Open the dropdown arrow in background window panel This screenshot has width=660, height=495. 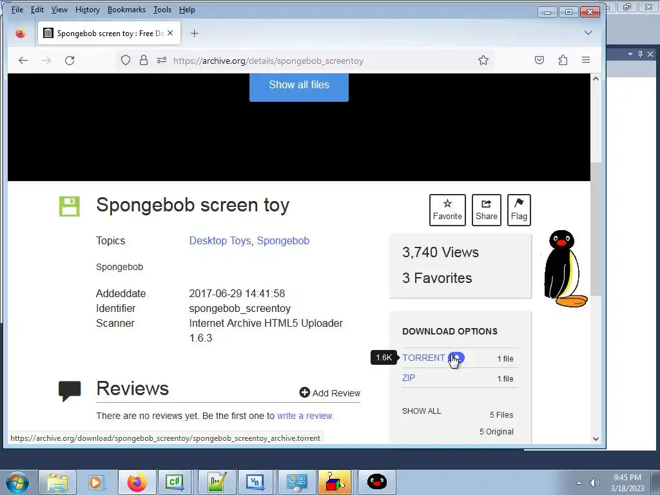630,54
